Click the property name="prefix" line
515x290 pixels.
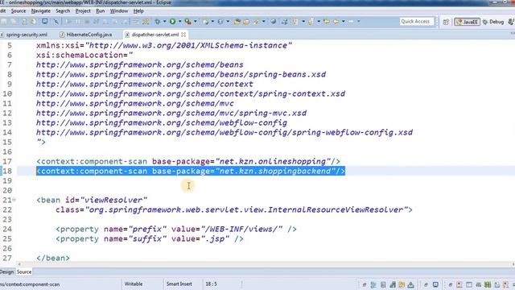coord(176,229)
